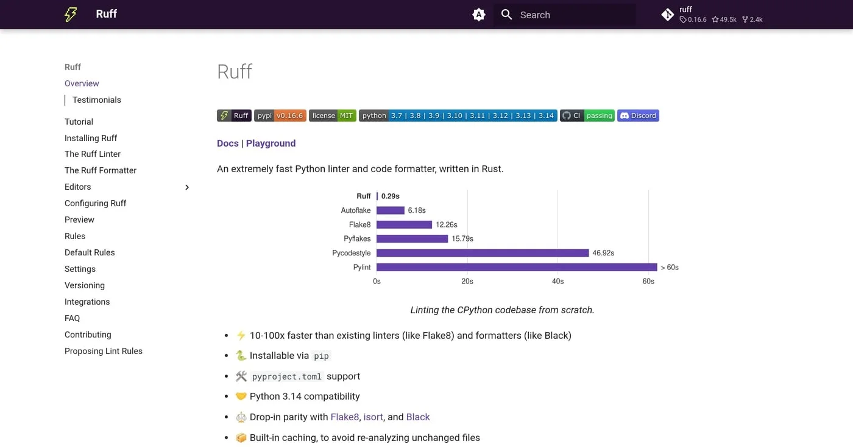
Task: Click the 49.5k stars count
Action: [724, 19]
